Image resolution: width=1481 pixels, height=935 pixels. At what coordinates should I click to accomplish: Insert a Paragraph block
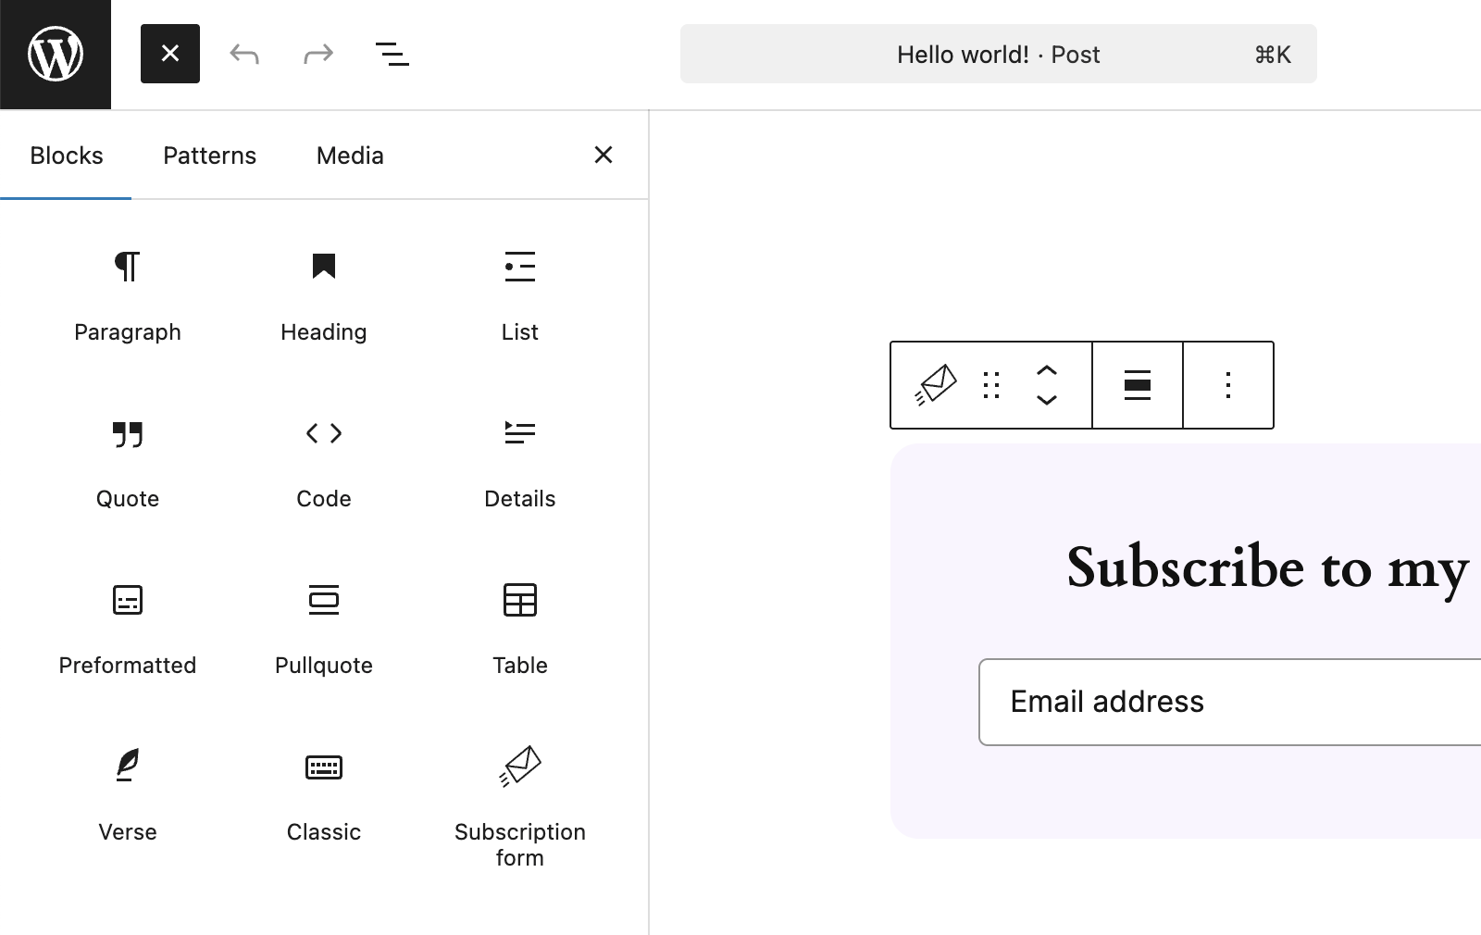click(128, 296)
